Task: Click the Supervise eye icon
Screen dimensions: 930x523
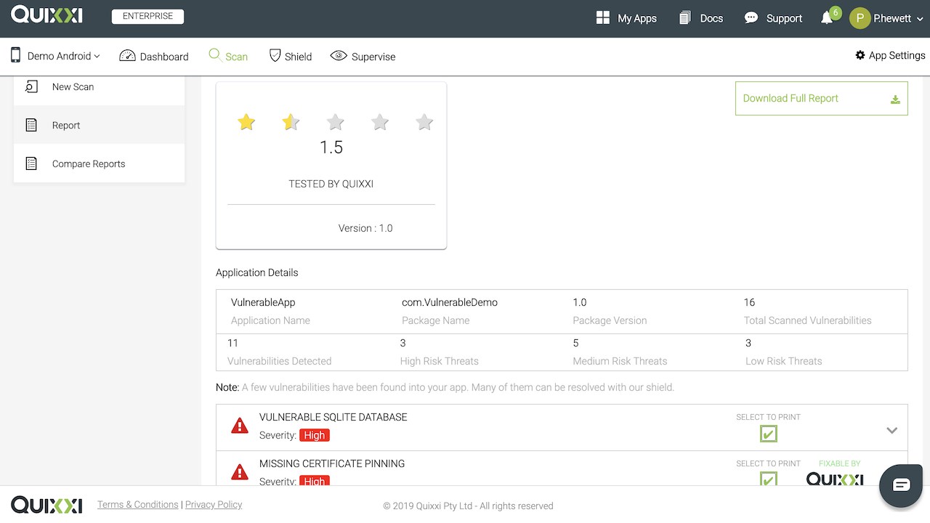Action: [339, 56]
